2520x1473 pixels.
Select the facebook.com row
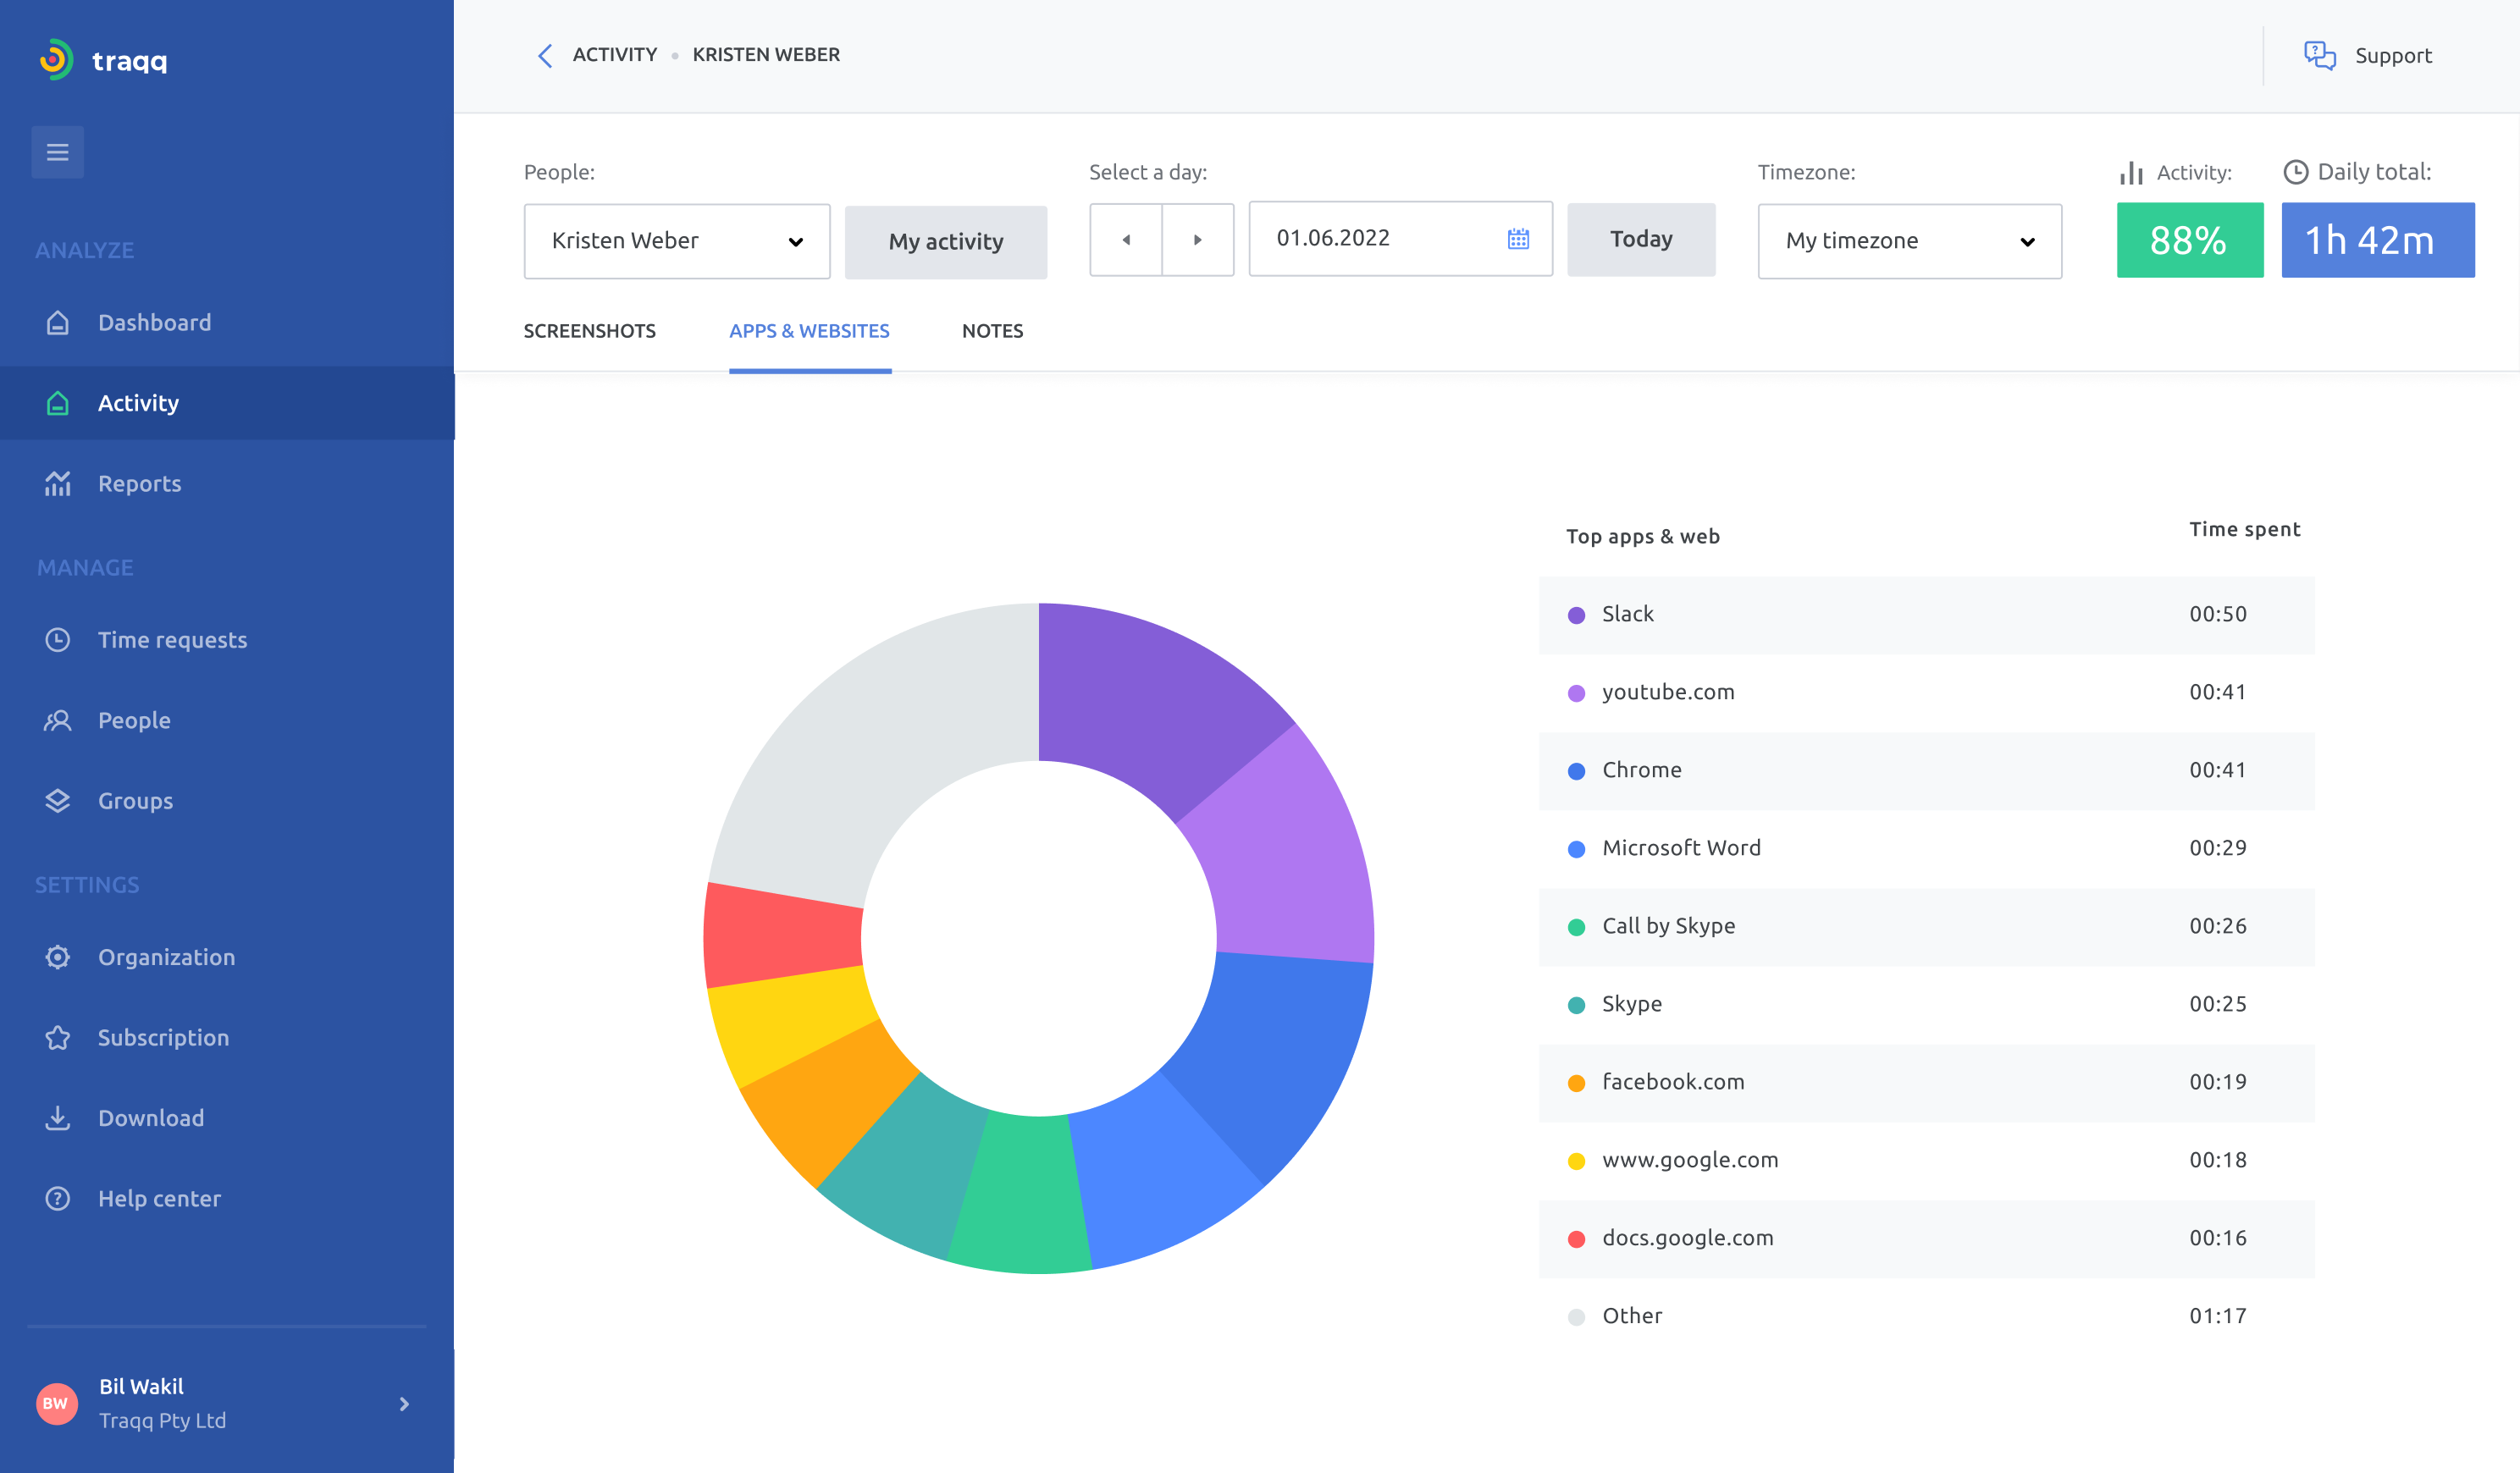tap(1926, 1083)
